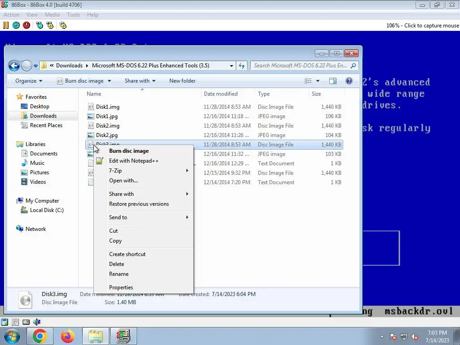The image size is (460, 345).
Task: Send Ctrl+Alt+Esc via 86Box toolbar icon
Action: coord(50,25)
